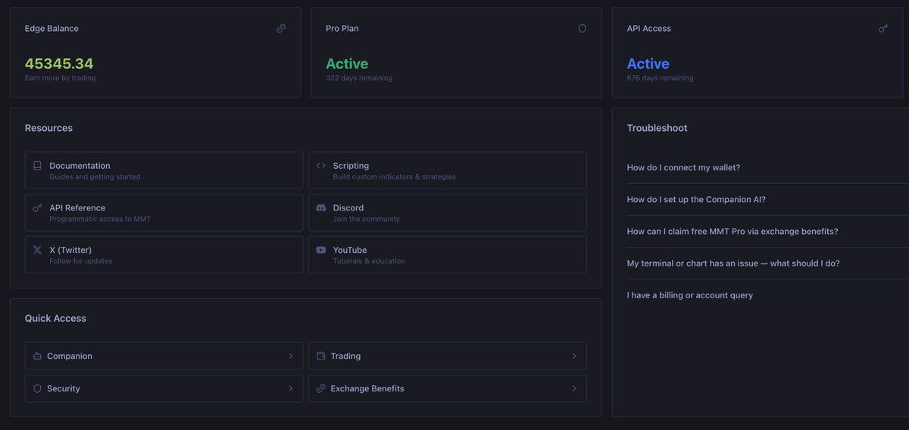The width and height of the screenshot is (909, 430).
Task: Click the Quick Access section heading
Action: (55, 318)
